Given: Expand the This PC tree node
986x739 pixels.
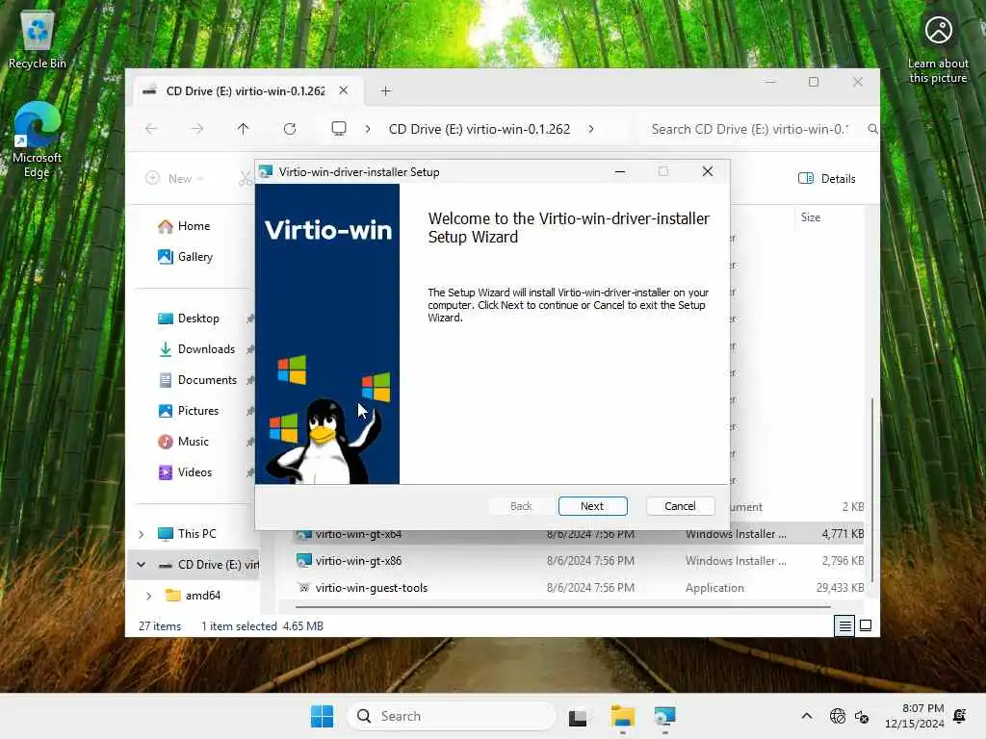Looking at the screenshot, I should pos(142,534).
